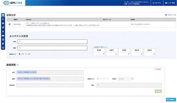Click the 商品 search field

tap(129, 85)
